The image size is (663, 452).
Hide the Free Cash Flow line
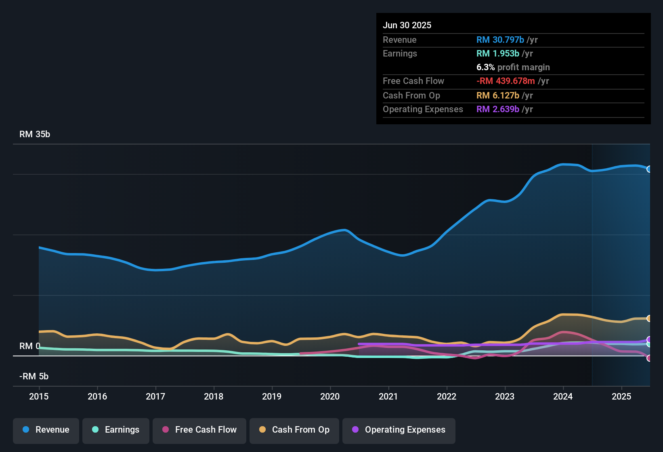tap(199, 430)
